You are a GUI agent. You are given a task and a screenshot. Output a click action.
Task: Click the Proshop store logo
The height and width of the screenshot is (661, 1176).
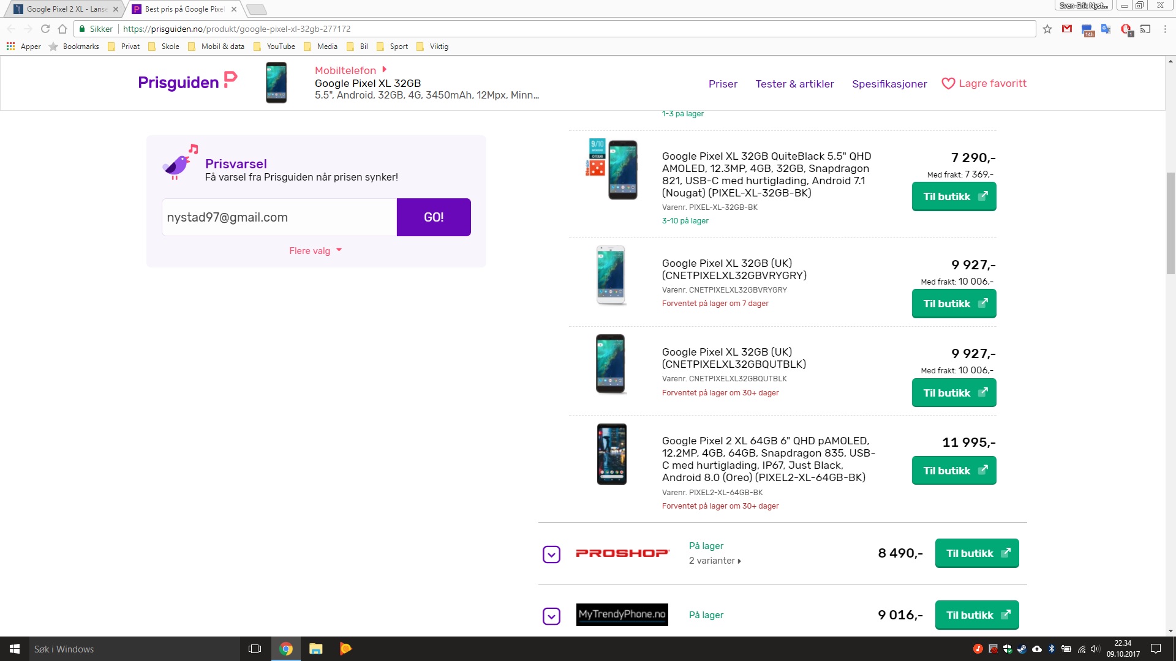pyautogui.click(x=622, y=553)
